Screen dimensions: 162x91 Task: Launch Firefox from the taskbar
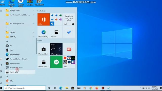(x=97, y=88)
